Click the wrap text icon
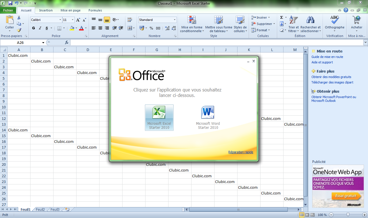 pos(130,20)
